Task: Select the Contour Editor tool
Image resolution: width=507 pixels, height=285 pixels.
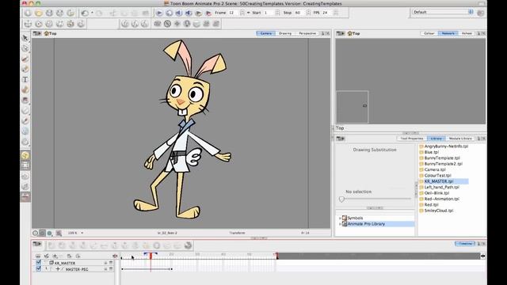Action: click(x=25, y=48)
